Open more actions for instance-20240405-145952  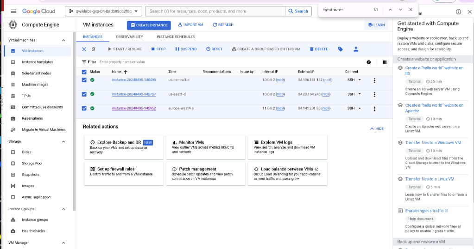[x=374, y=109]
